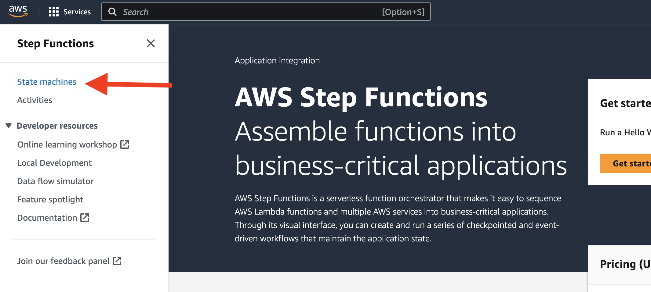The width and height of the screenshot is (651, 292).
Task: Collapse the Developer resources triangle
Action: point(9,126)
